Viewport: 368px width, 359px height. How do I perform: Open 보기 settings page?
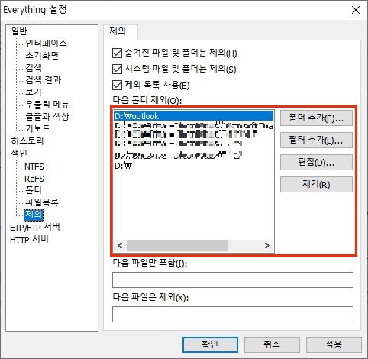click(34, 92)
